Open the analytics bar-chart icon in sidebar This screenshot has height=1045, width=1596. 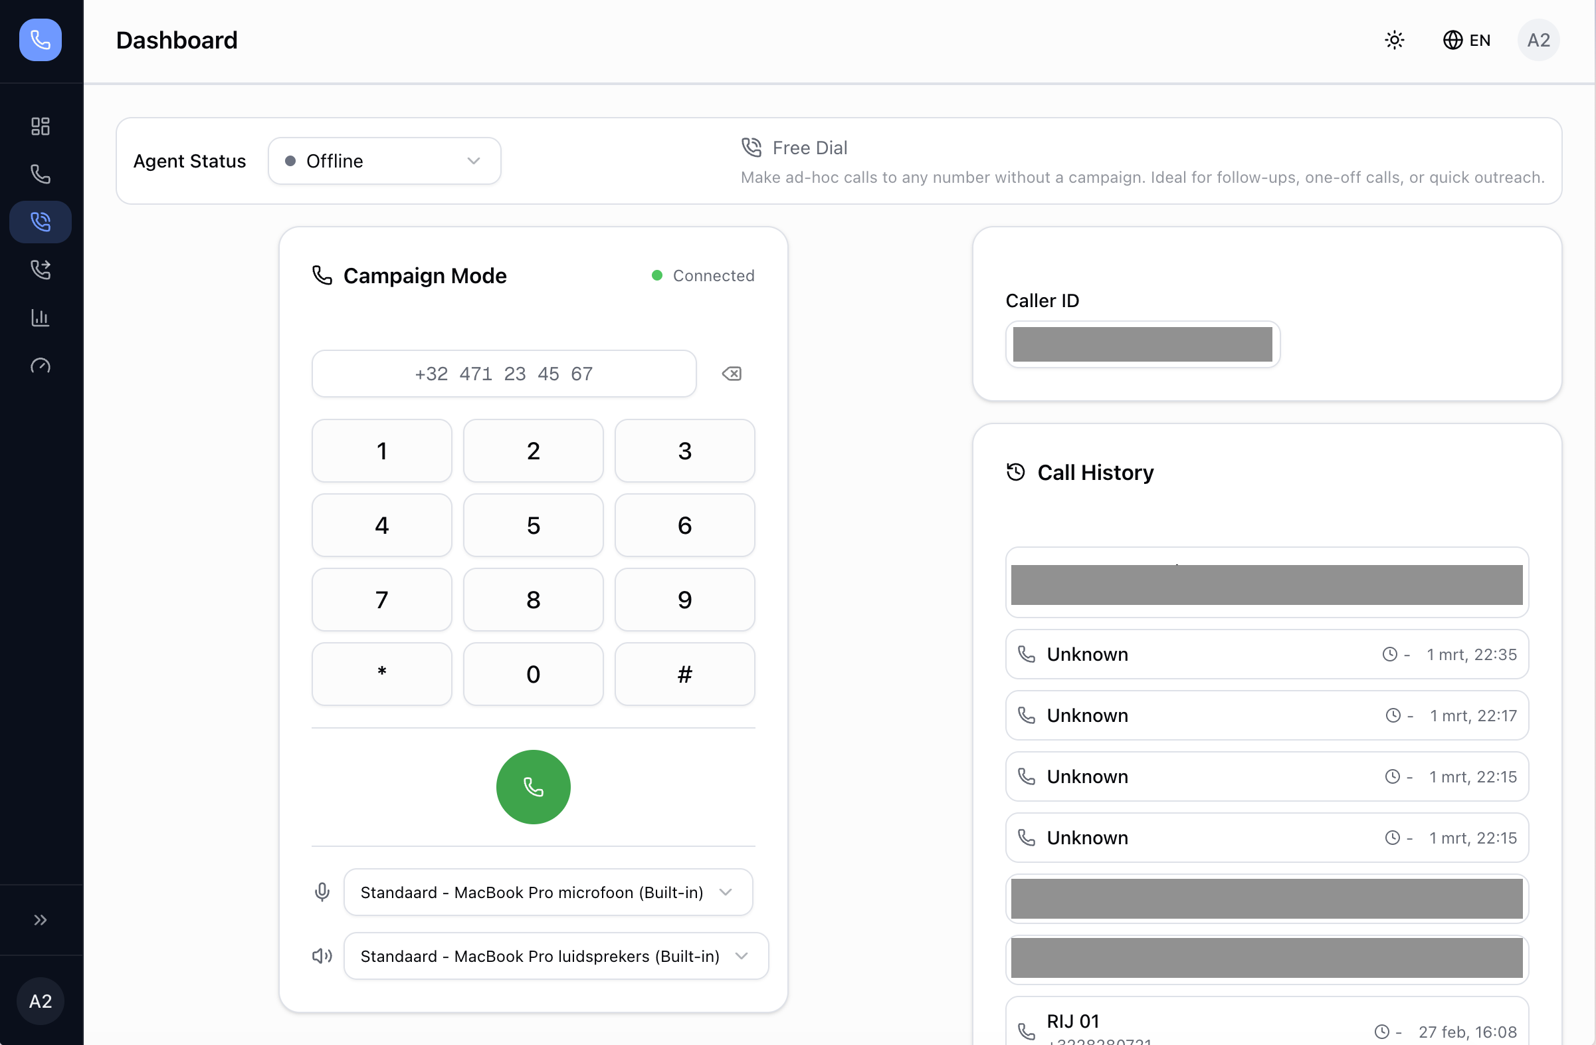coord(41,317)
